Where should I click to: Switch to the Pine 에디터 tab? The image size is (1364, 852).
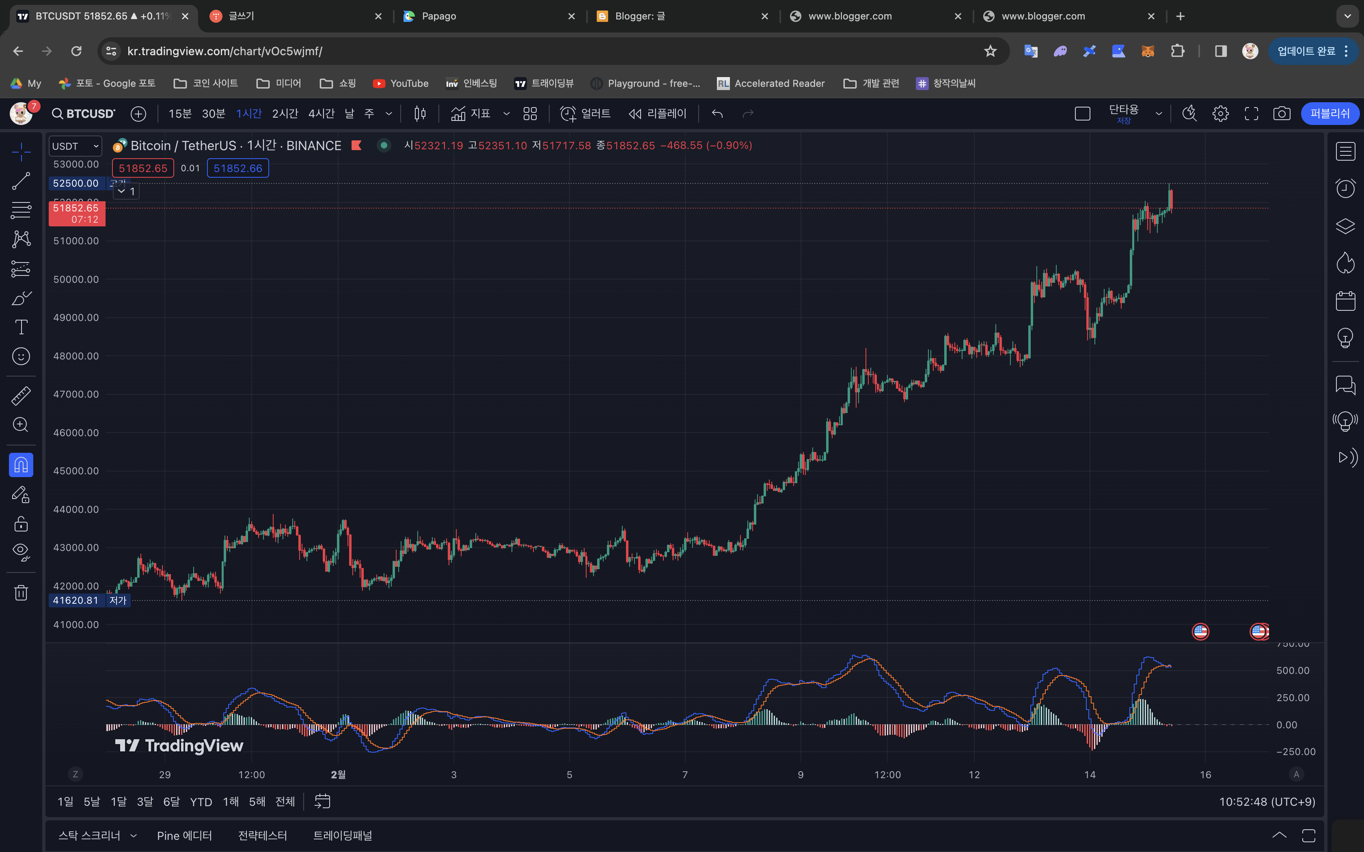[x=184, y=836]
